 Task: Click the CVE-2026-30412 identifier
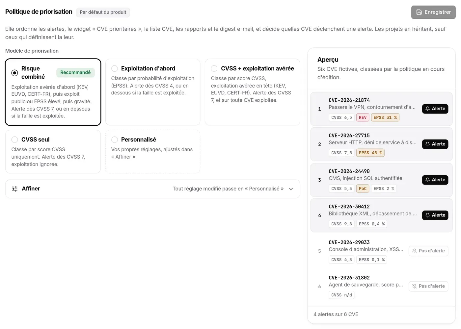point(349,206)
